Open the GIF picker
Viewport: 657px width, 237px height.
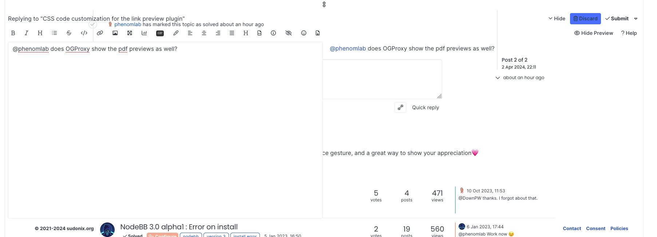160,33
